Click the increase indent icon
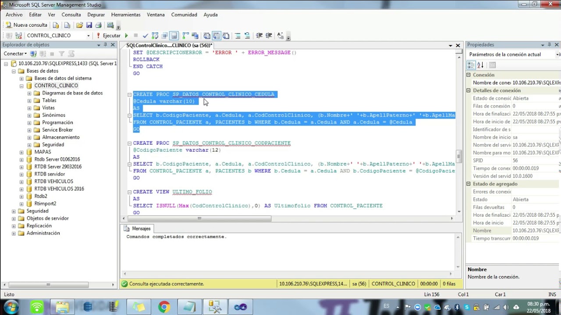Image resolution: width=561 pixels, height=315 pixels. (269, 35)
